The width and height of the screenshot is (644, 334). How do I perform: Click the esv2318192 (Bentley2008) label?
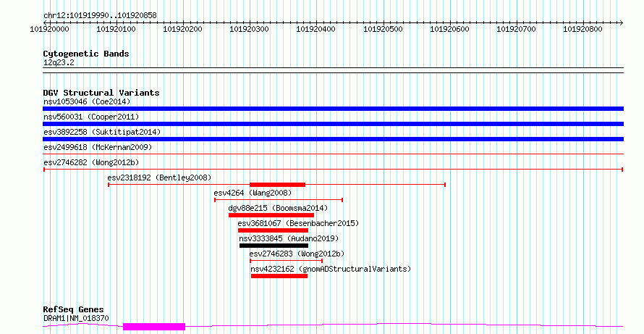pyautogui.click(x=159, y=178)
